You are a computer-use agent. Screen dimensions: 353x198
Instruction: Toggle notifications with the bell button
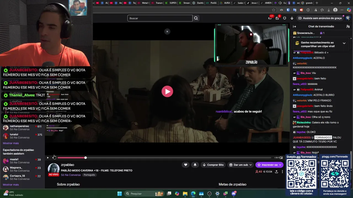[x=195, y=165]
